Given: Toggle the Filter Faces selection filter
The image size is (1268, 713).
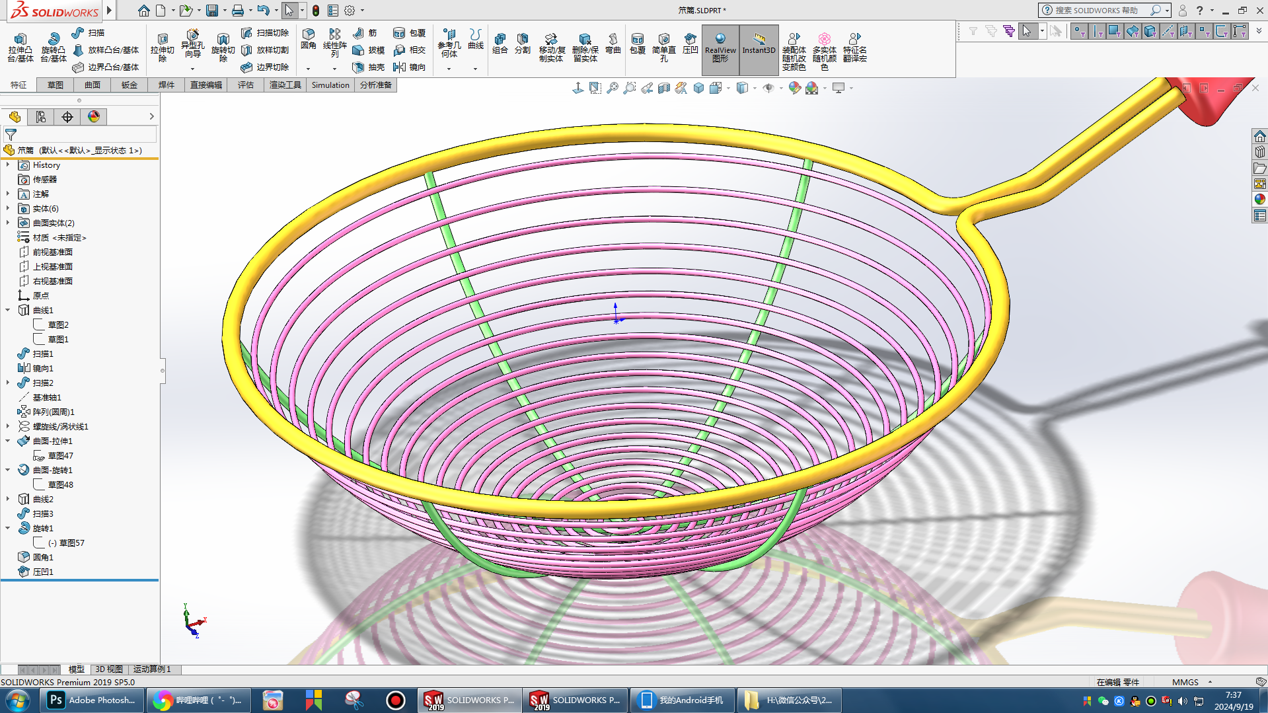Looking at the screenshot, I should tap(1115, 31).
